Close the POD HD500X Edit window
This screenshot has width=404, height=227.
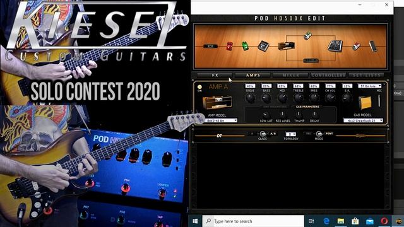[386, 4]
